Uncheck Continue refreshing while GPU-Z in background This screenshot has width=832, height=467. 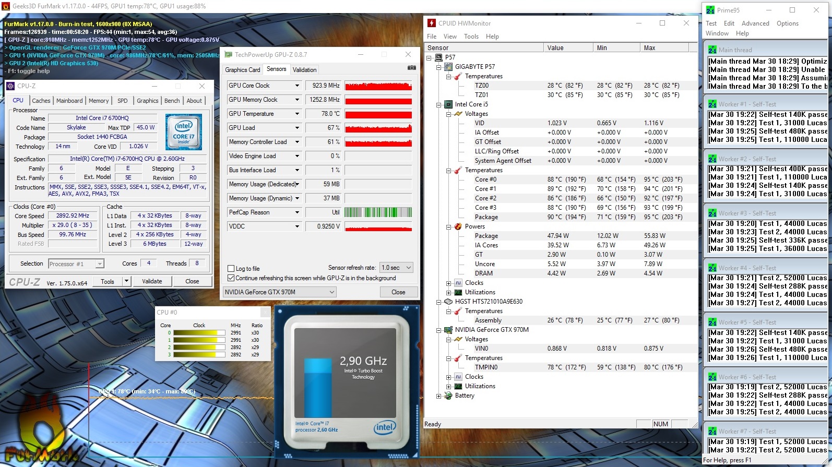click(231, 278)
